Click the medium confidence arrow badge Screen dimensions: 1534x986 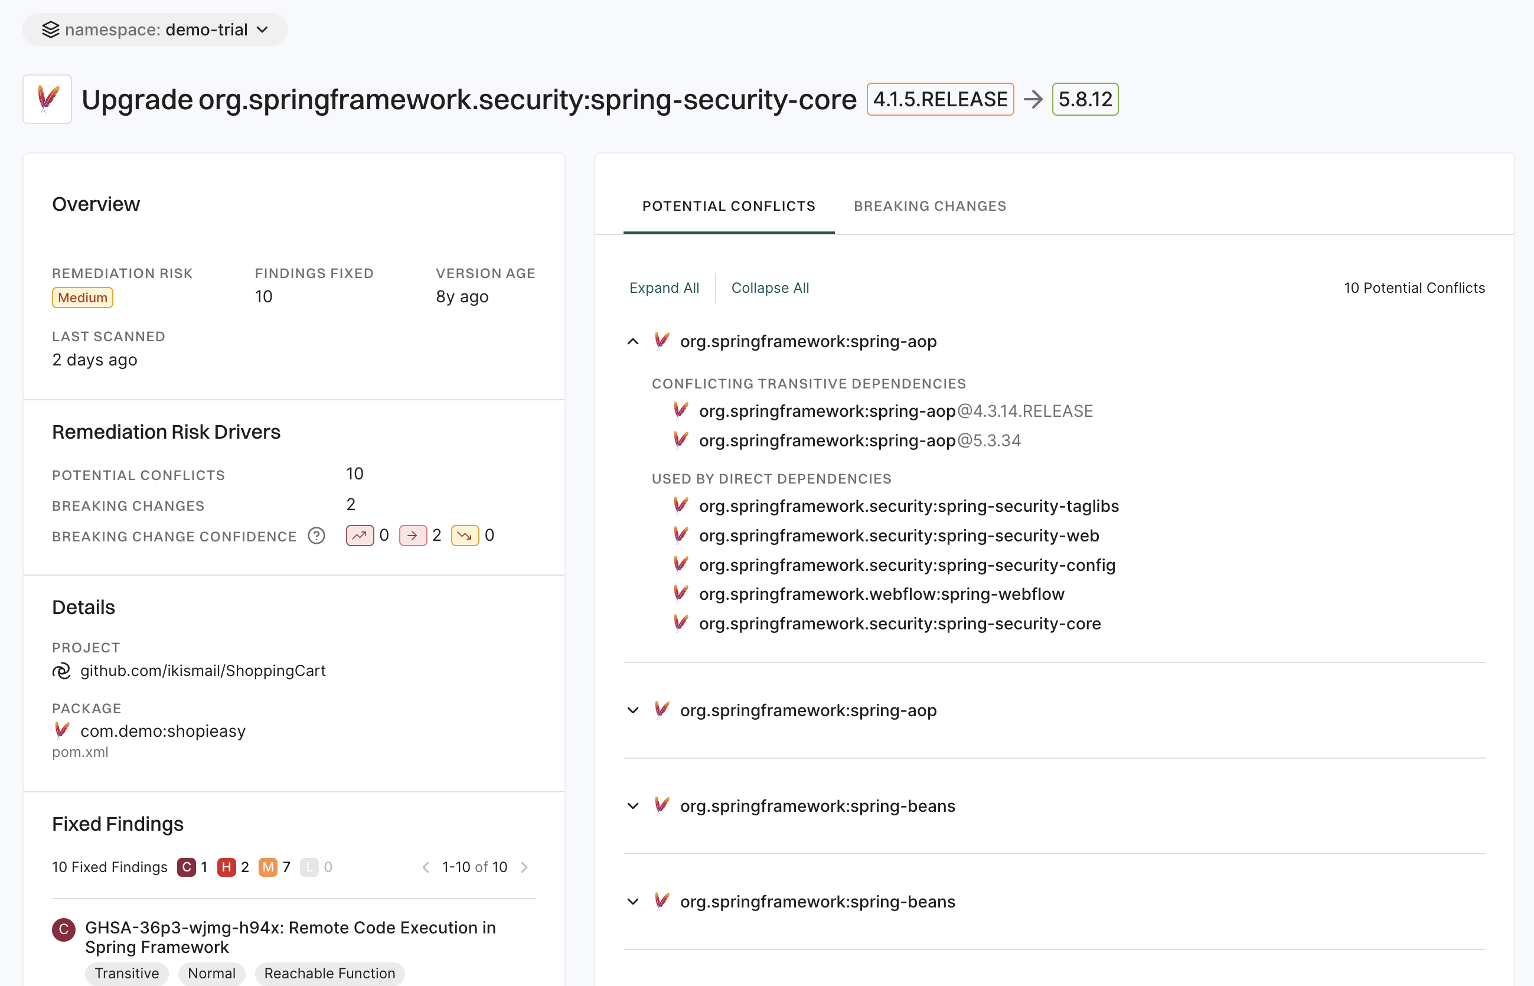pos(412,536)
